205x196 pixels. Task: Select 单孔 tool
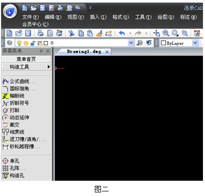click(11, 161)
